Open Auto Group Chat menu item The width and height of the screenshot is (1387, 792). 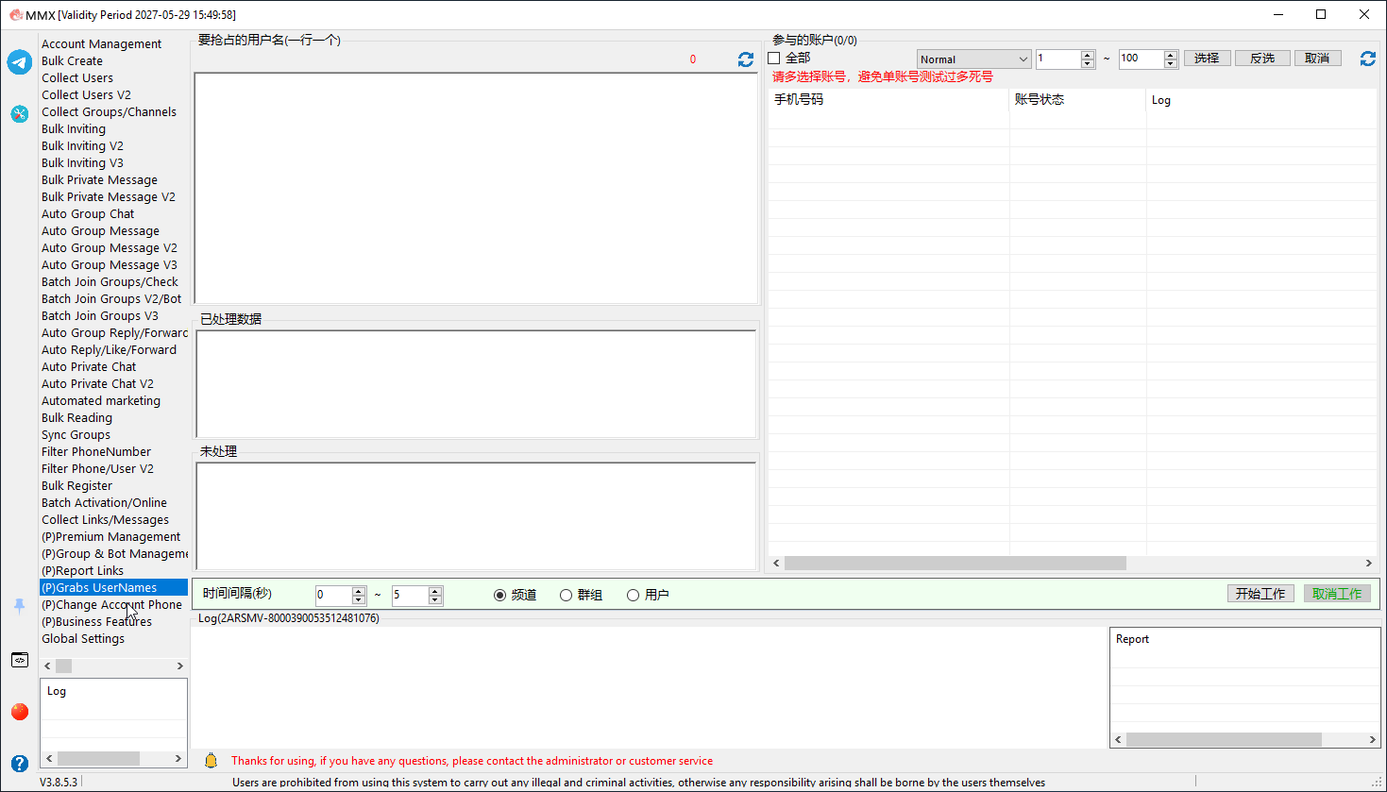click(88, 214)
